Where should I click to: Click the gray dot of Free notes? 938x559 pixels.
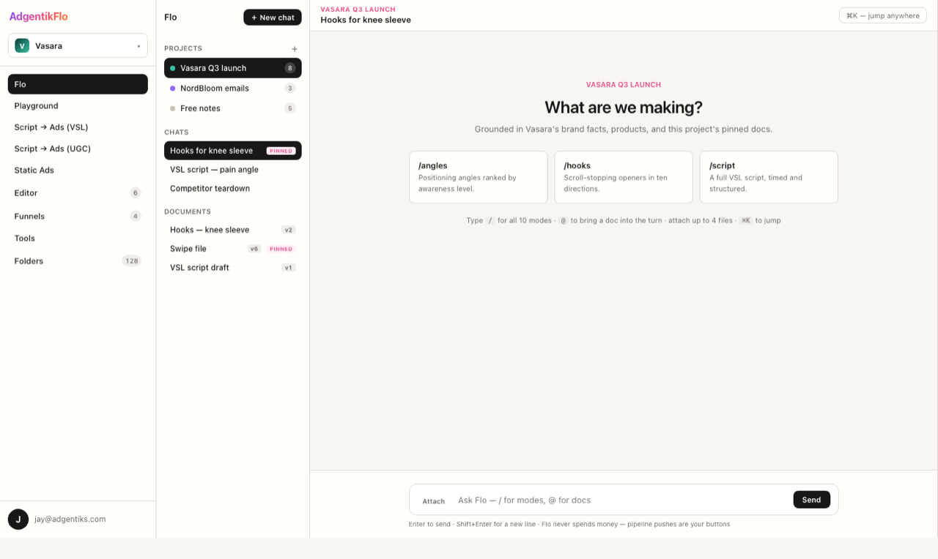point(173,108)
